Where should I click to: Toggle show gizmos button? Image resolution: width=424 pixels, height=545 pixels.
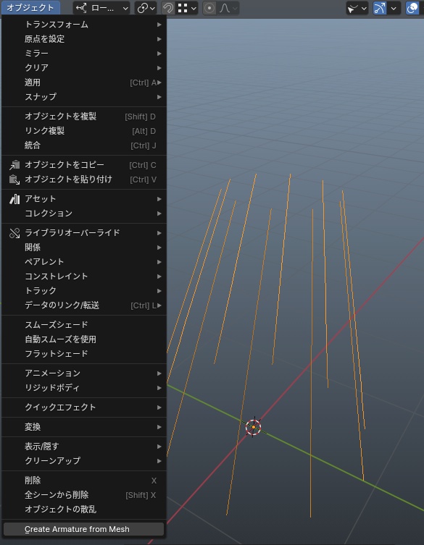click(x=380, y=8)
